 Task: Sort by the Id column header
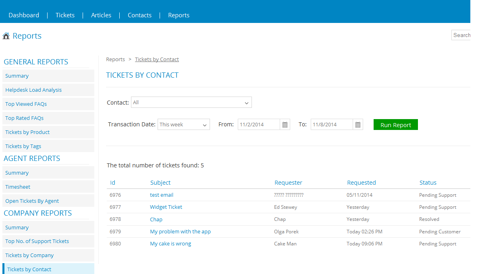[x=112, y=183]
